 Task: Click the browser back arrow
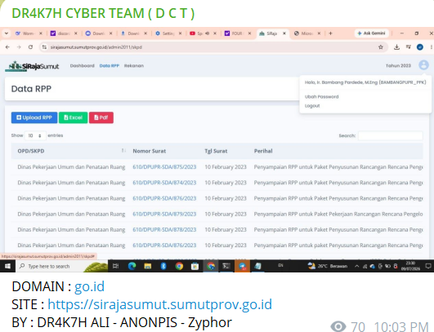click(7, 47)
